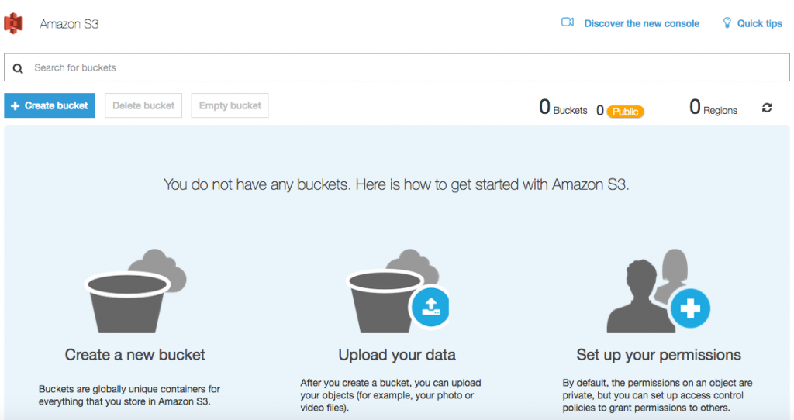This screenshot has width=794, height=420.
Task: Click the Create a new bucket heading
Action: (135, 355)
